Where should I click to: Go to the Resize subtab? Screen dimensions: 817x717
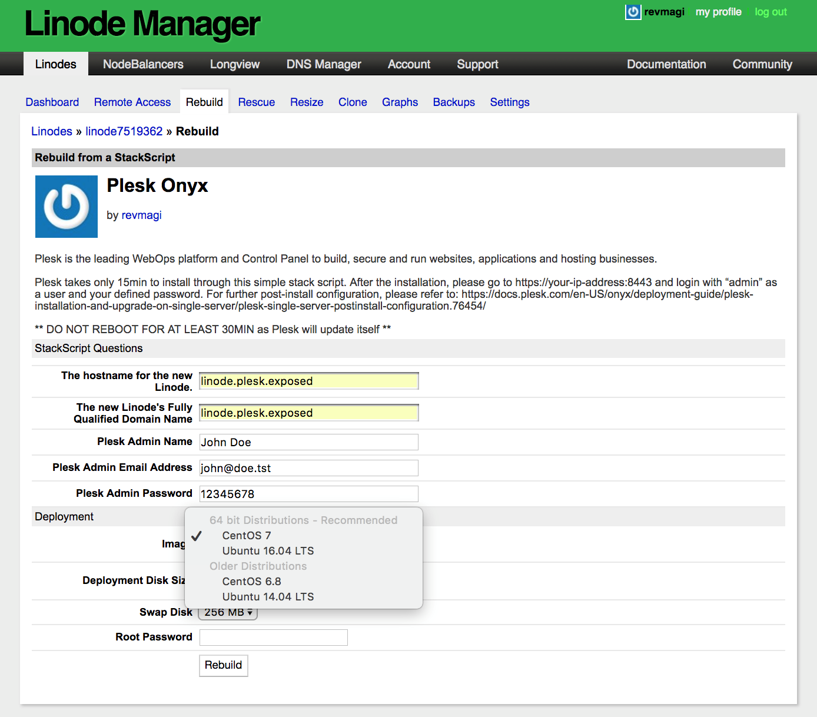(x=307, y=102)
